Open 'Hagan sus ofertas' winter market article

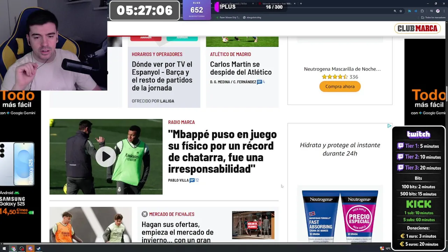pyautogui.click(x=177, y=232)
